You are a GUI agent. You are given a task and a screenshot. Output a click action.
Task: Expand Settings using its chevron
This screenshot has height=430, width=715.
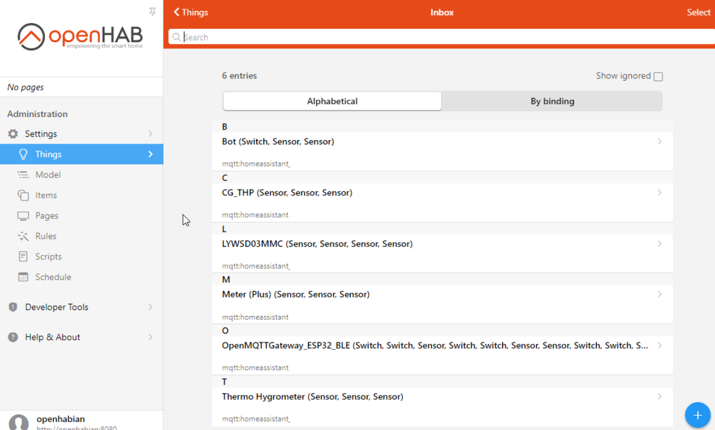(x=150, y=134)
